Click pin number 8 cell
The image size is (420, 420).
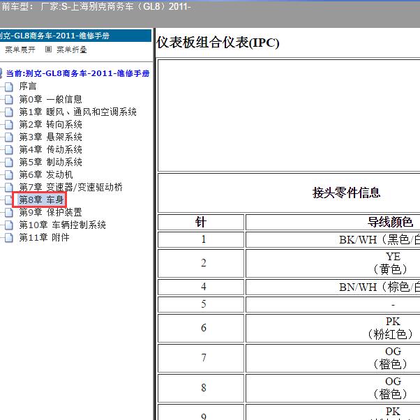click(x=201, y=388)
